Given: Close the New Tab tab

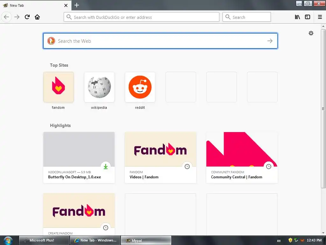Looking at the screenshot, I should (x=66, y=5).
